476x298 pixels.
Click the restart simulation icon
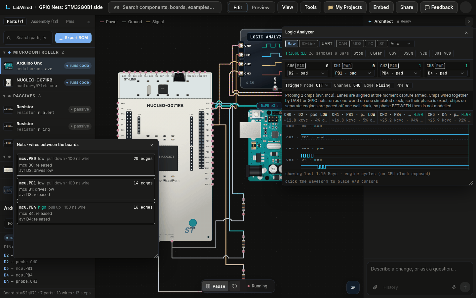tap(235, 286)
